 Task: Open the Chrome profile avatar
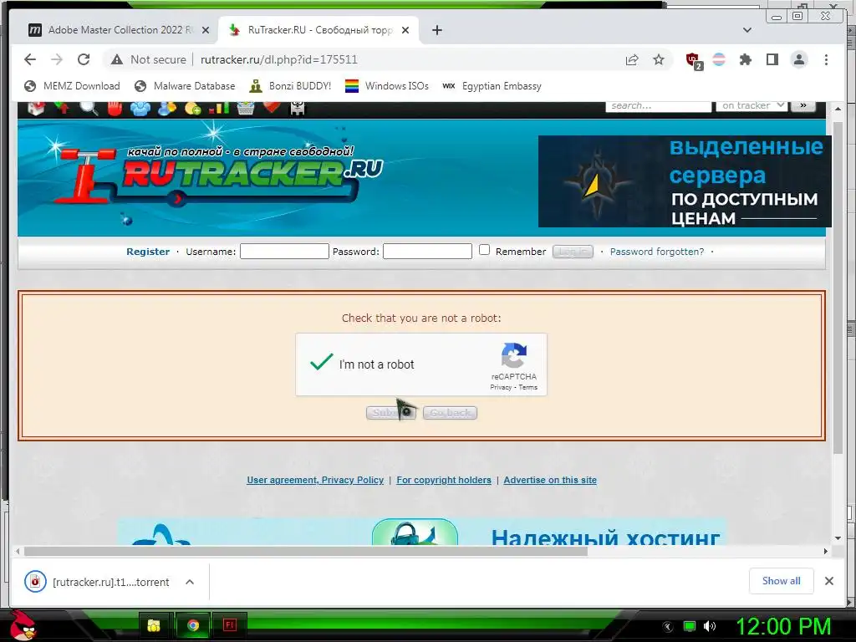[799, 59]
